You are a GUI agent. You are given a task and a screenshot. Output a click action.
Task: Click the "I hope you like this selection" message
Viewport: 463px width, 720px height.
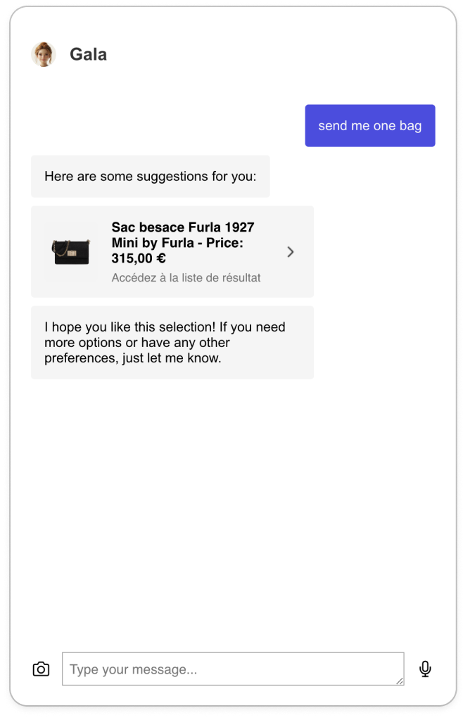172,343
